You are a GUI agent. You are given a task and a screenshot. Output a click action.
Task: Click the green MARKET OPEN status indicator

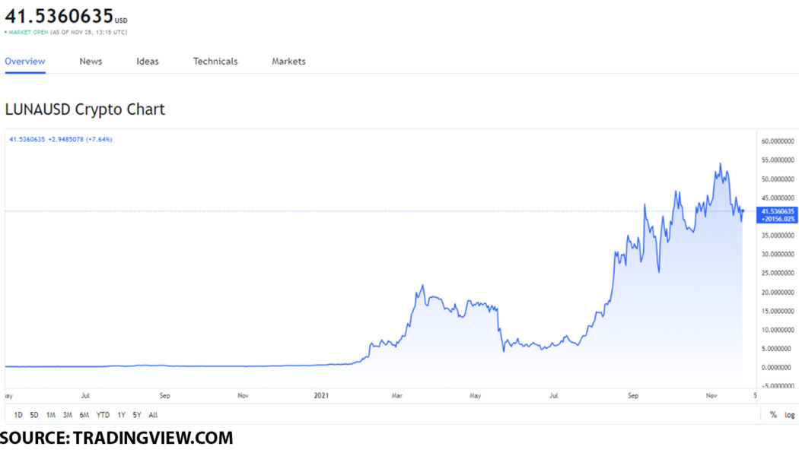[28, 33]
